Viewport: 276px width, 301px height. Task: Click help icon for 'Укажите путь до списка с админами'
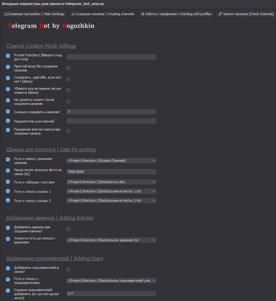(8, 239)
